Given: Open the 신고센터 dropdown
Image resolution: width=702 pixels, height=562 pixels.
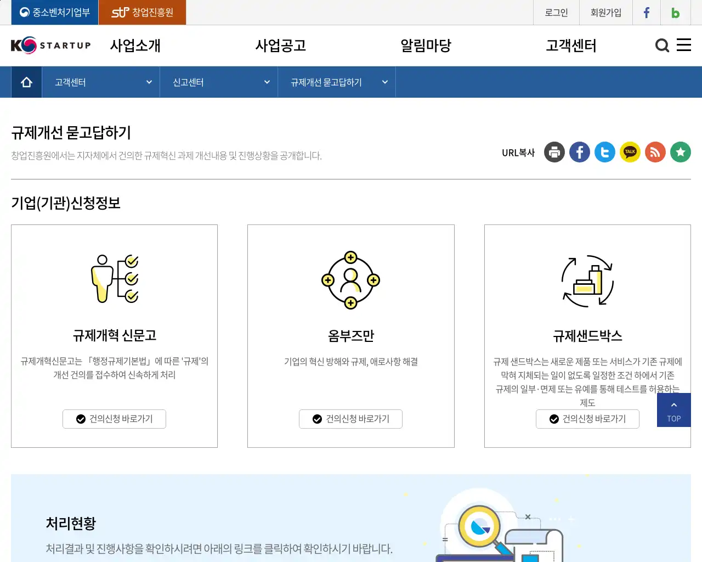Looking at the screenshot, I should tap(218, 82).
